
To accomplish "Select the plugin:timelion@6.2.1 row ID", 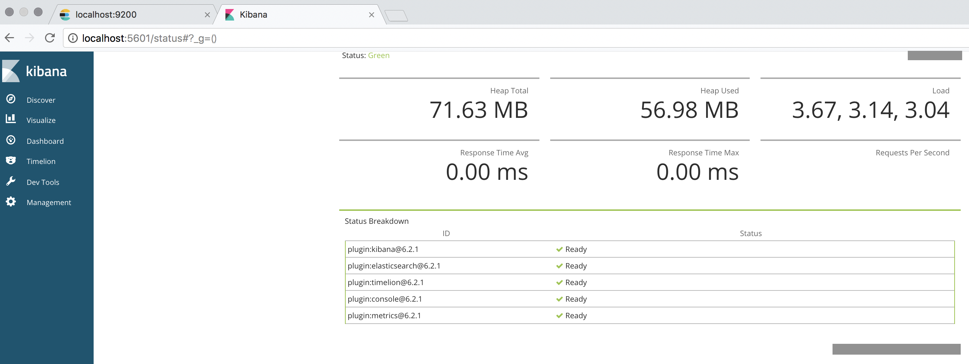I will point(386,282).
